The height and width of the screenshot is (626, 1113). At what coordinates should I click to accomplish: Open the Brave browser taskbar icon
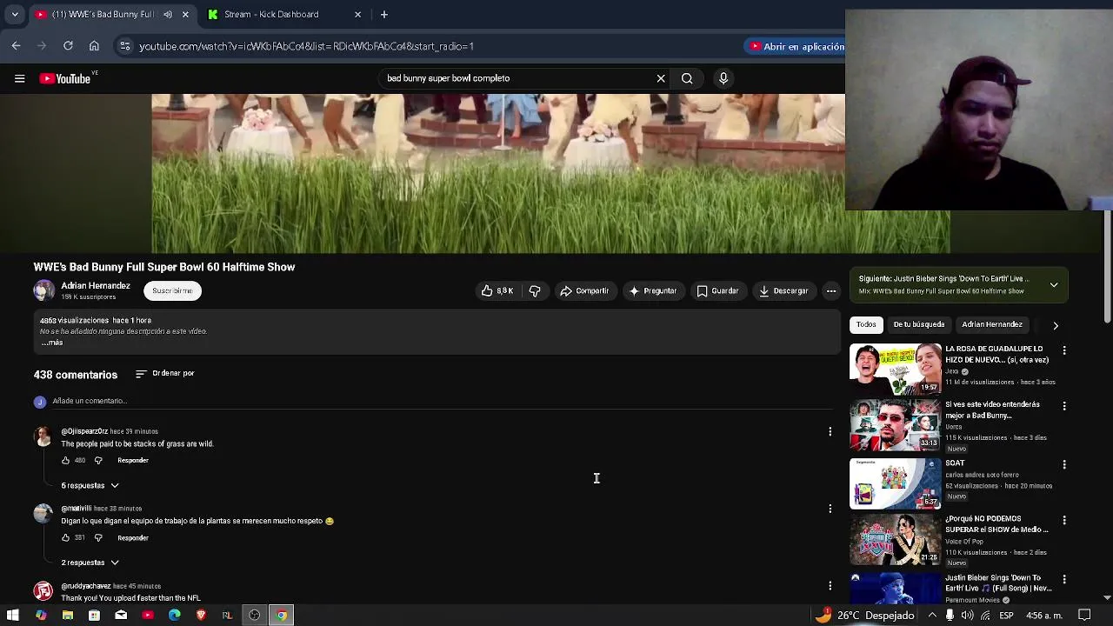(201, 616)
